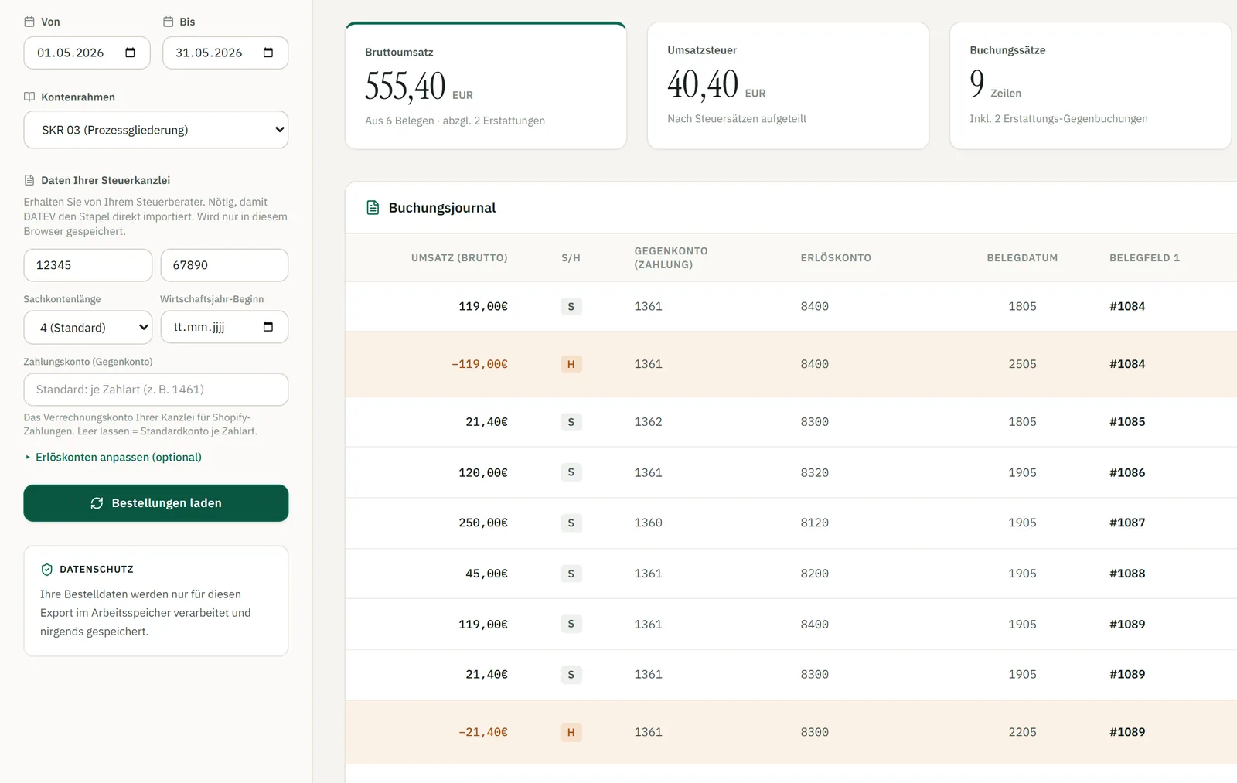Image resolution: width=1237 pixels, height=783 pixels.
Task: Click Erlöskonto 8320 in the journal
Action: [814, 472]
